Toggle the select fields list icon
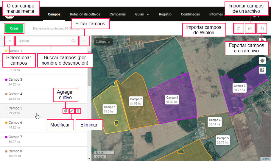Viewport: 271px width, 161px height. click(x=10, y=41)
